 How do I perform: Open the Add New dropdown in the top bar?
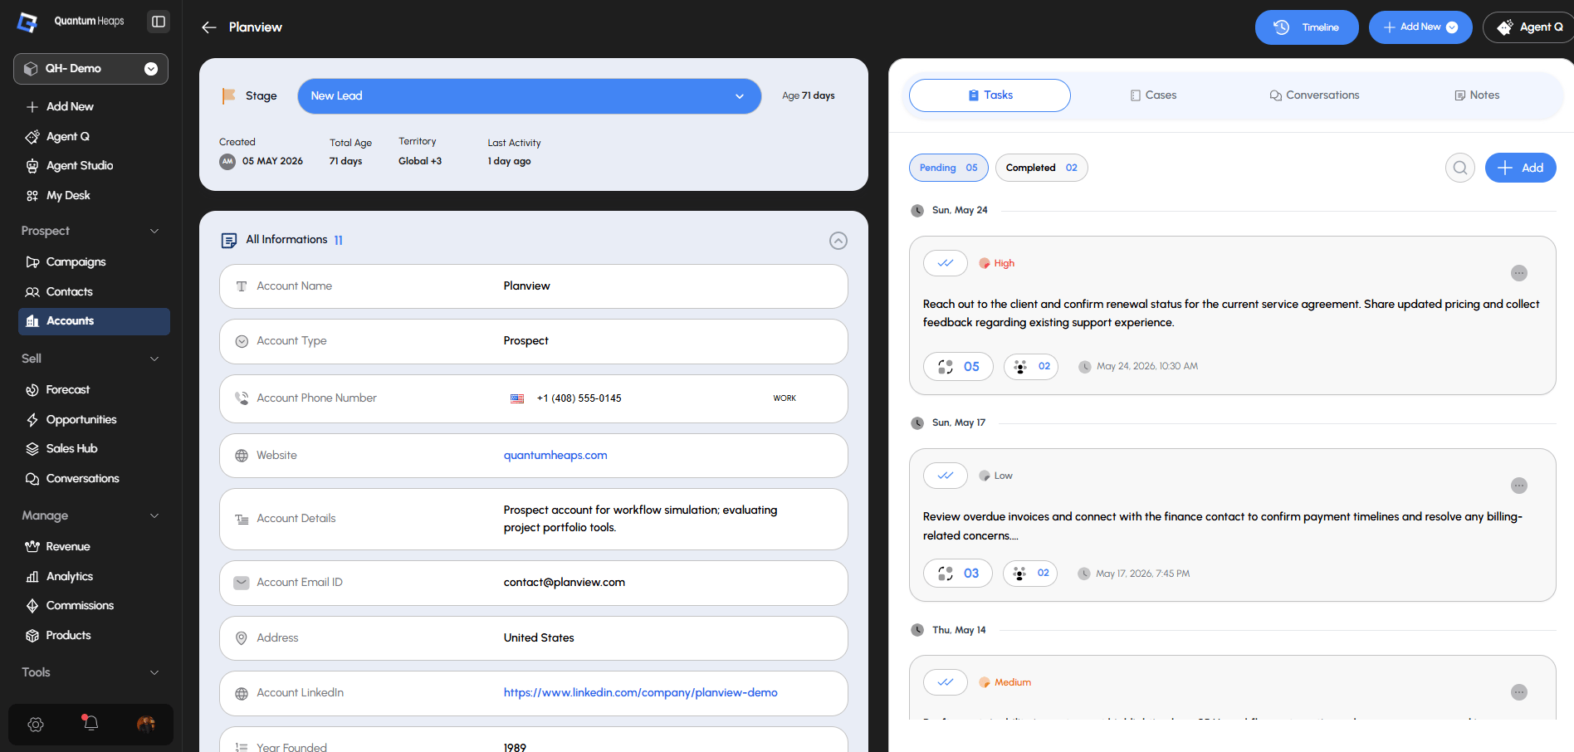pyautogui.click(x=1420, y=27)
